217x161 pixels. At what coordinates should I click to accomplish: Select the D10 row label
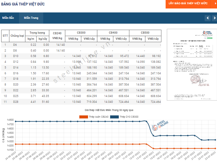[x=16, y=56]
